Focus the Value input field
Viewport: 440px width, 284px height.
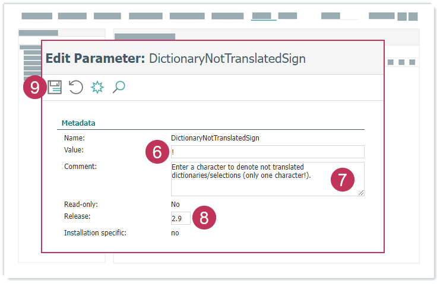point(267,152)
